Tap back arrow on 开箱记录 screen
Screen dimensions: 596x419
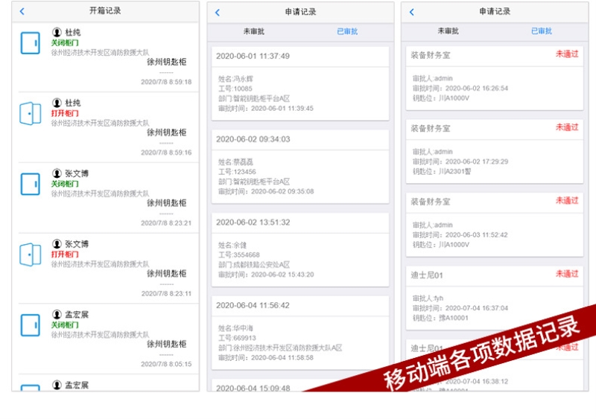coord(22,11)
